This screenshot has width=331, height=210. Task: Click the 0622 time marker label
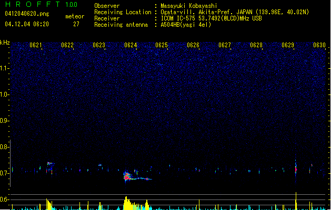click(67, 45)
